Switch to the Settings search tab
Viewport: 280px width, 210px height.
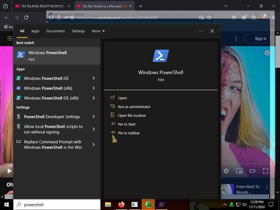tap(78, 31)
